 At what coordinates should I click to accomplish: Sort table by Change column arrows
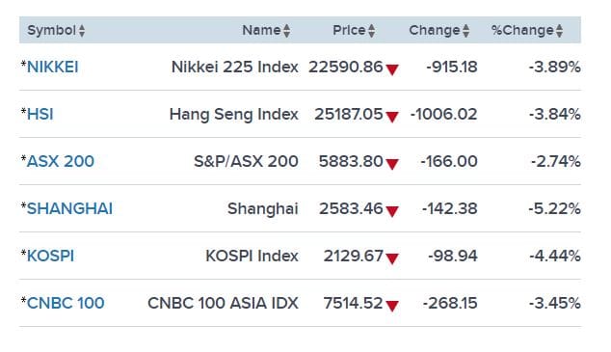tap(466, 31)
